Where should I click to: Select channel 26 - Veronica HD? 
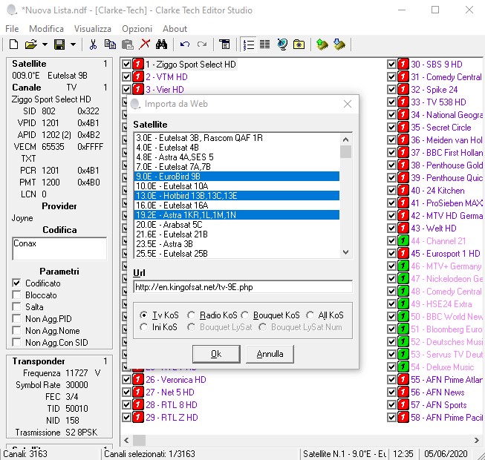(176, 380)
